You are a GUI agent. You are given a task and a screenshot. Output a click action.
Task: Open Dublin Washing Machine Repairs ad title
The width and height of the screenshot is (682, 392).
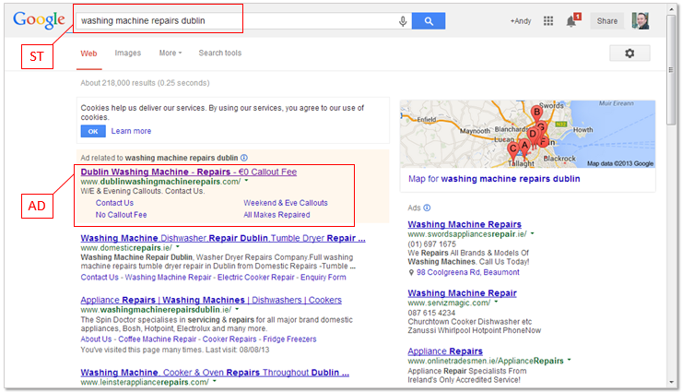[x=189, y=172]
